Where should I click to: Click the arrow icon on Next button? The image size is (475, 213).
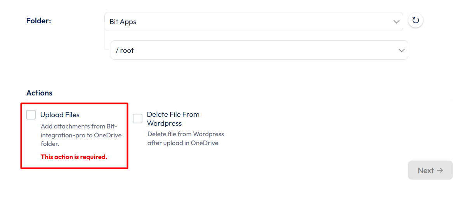440,170
